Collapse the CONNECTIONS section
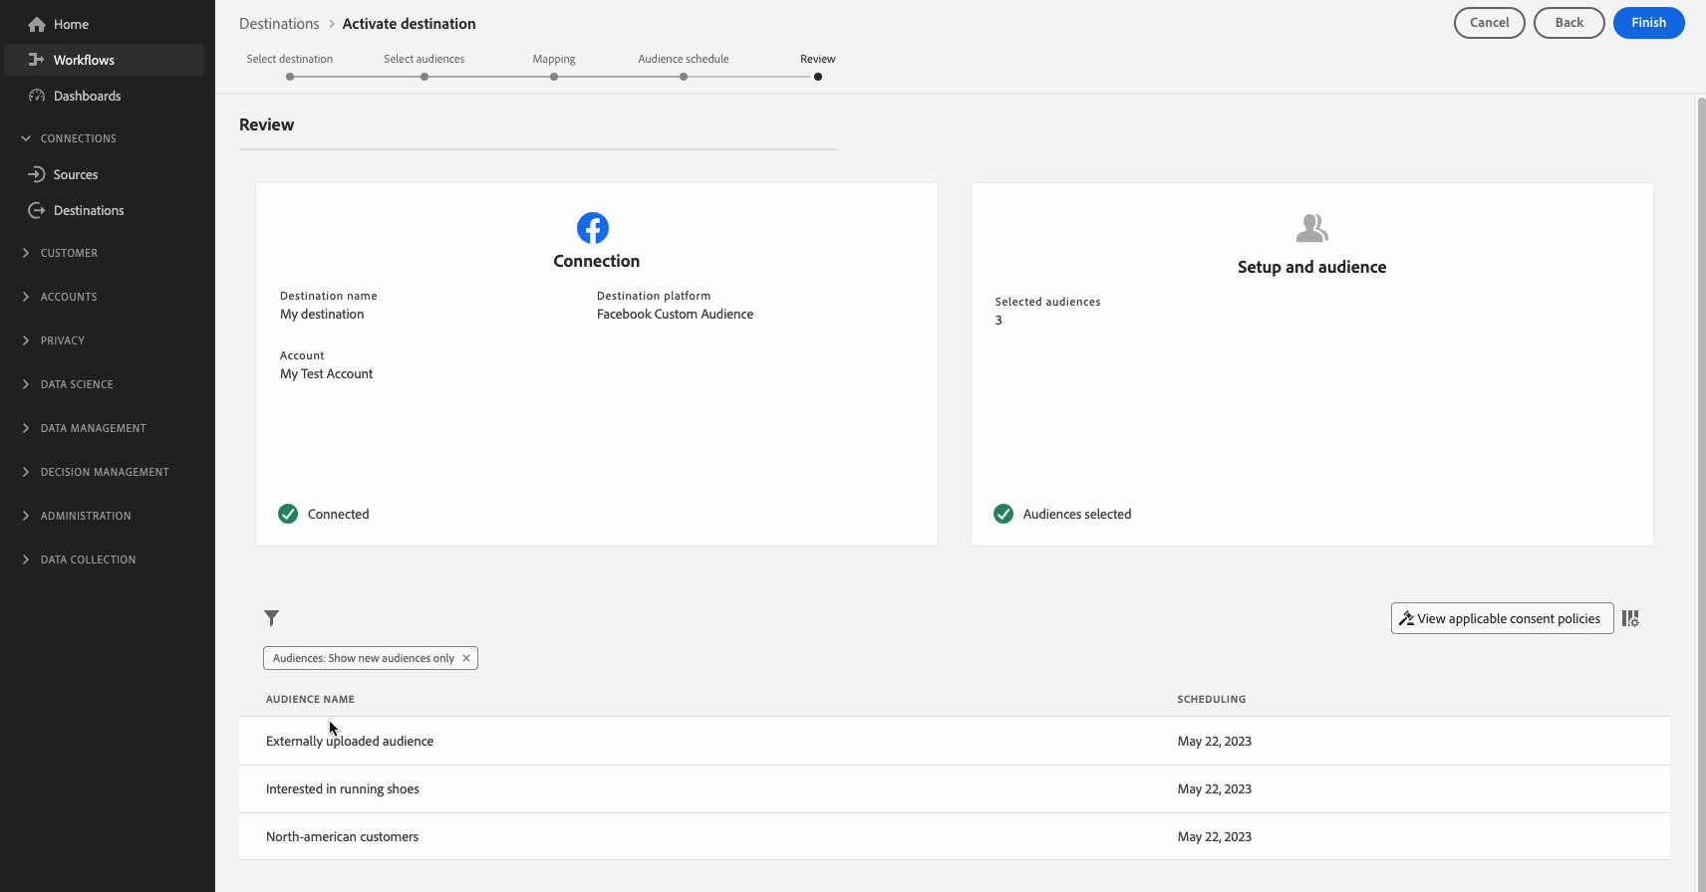 coord(26,138)
